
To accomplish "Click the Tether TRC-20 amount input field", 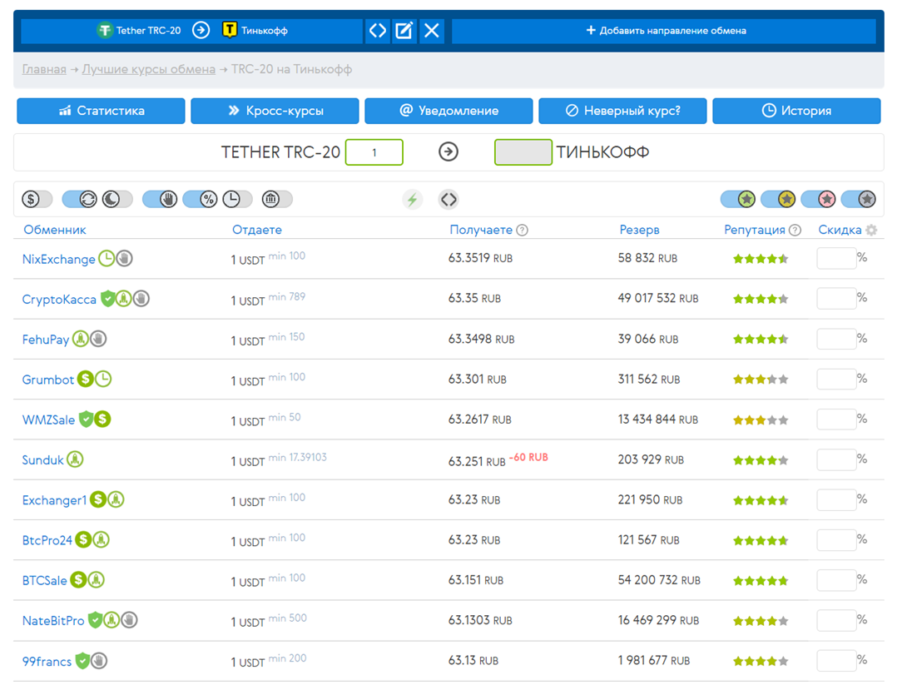I will point(374,152).
